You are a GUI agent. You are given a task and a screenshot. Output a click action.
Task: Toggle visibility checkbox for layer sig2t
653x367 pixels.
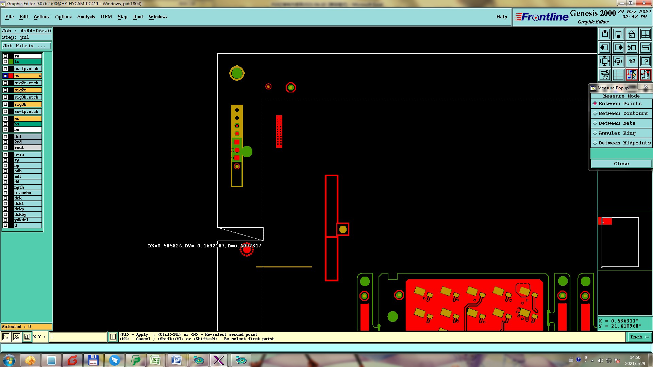[x=5, y=90]
